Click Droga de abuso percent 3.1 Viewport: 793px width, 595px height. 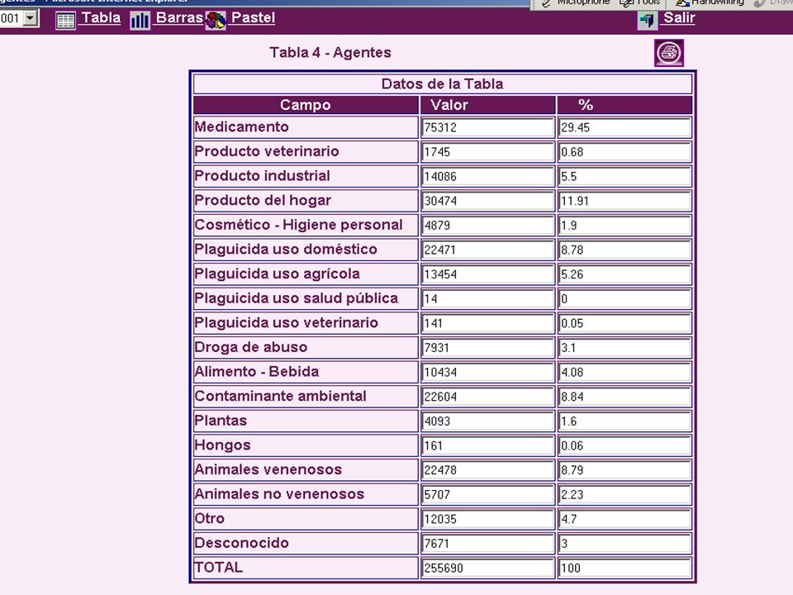click(x=624, y=348)
